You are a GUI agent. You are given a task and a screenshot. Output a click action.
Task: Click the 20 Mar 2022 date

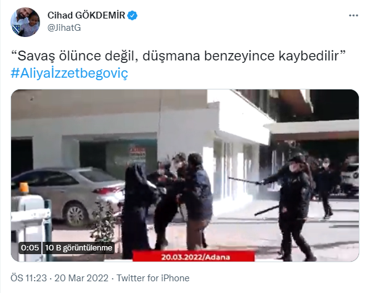coord(81,278)
